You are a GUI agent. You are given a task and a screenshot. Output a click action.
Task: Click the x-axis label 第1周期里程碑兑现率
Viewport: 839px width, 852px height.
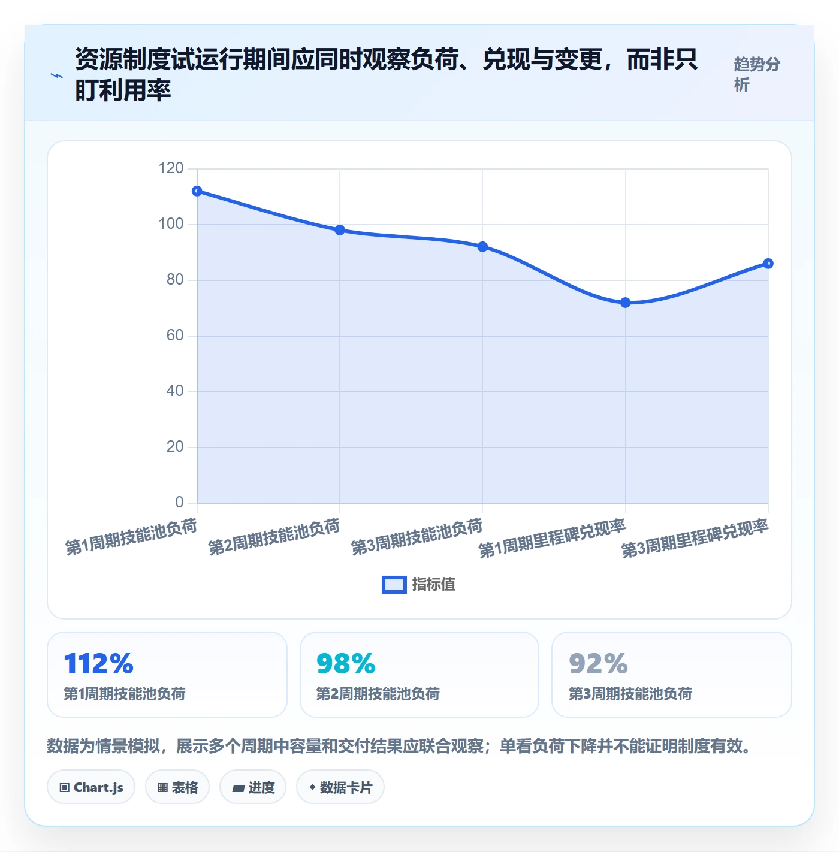[552, 539]
